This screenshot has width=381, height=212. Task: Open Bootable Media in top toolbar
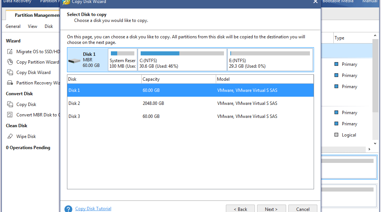click(338, 1)
